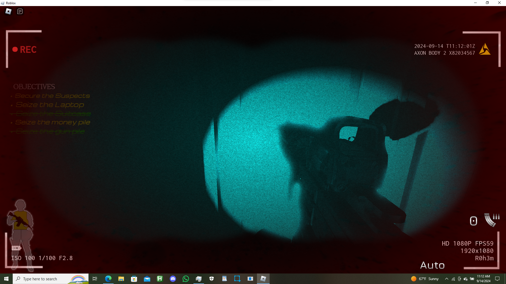The image size is (506, 284).
Task: Click the Axon logo icon
Action: 485,49
